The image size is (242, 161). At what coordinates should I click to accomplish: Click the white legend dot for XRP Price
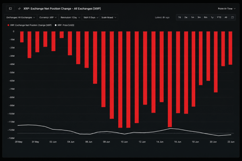[x=56, y=25]
